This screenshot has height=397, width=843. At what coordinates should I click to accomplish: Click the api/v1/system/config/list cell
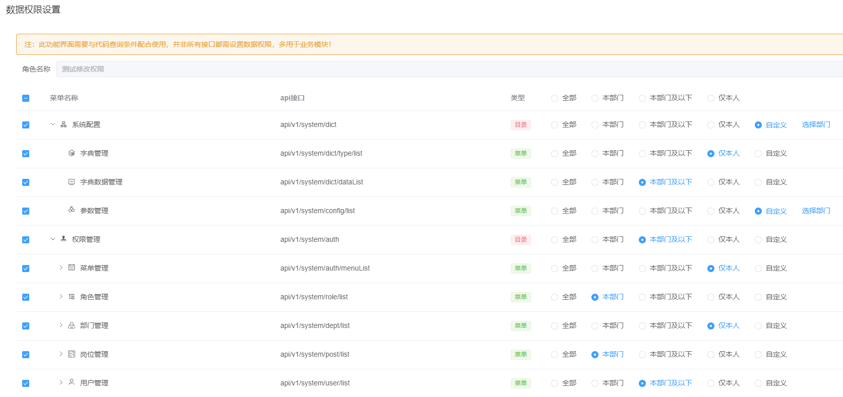tap(318, 211)
